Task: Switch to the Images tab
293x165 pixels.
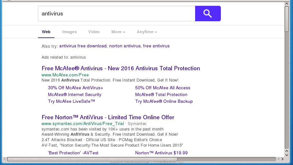Action: tap(69, 32)
